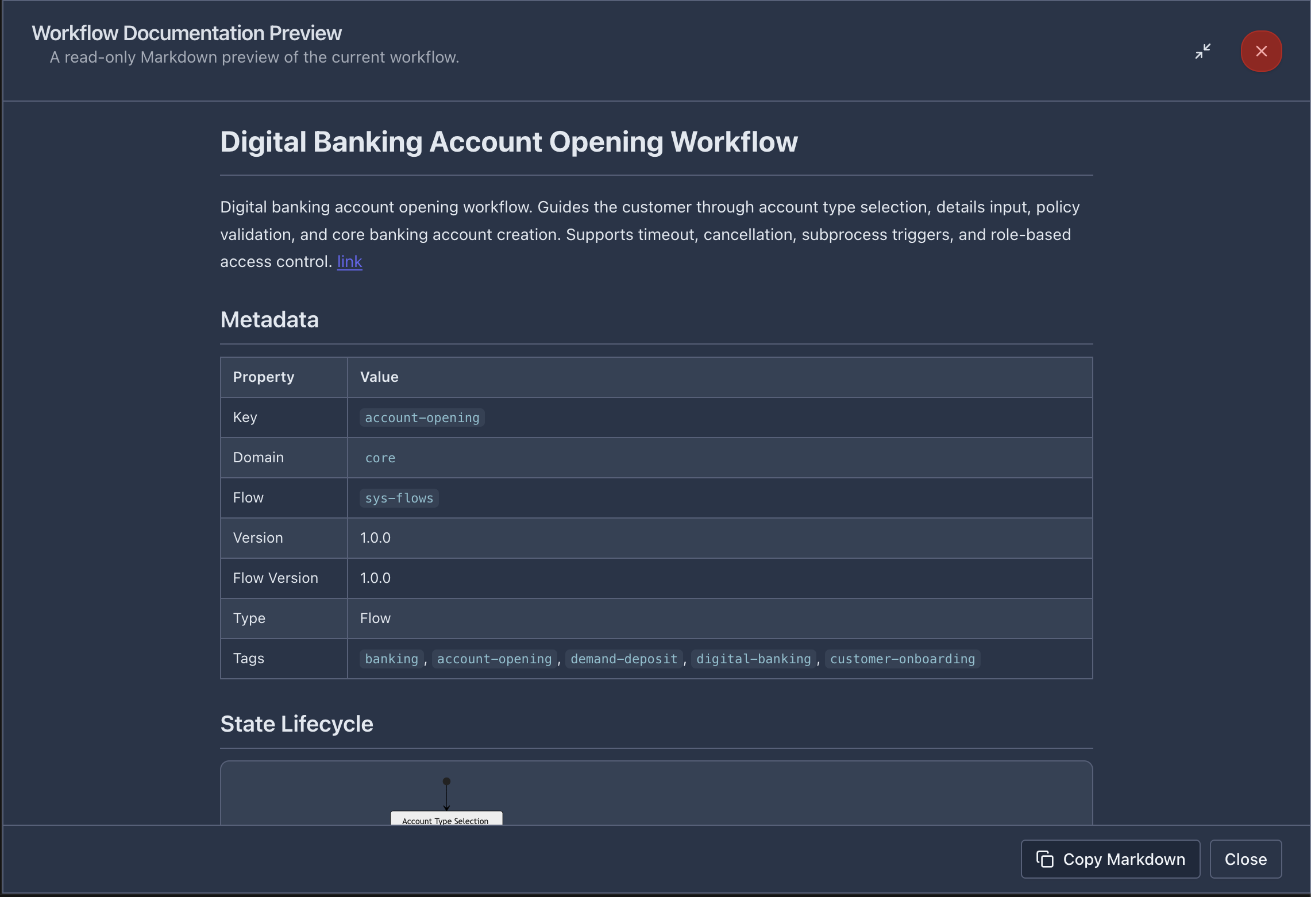Image resolution: width=1311 pixels, height=897 pixels.
Task: Select the Version value 1.0.0
Action: [375, 538]
